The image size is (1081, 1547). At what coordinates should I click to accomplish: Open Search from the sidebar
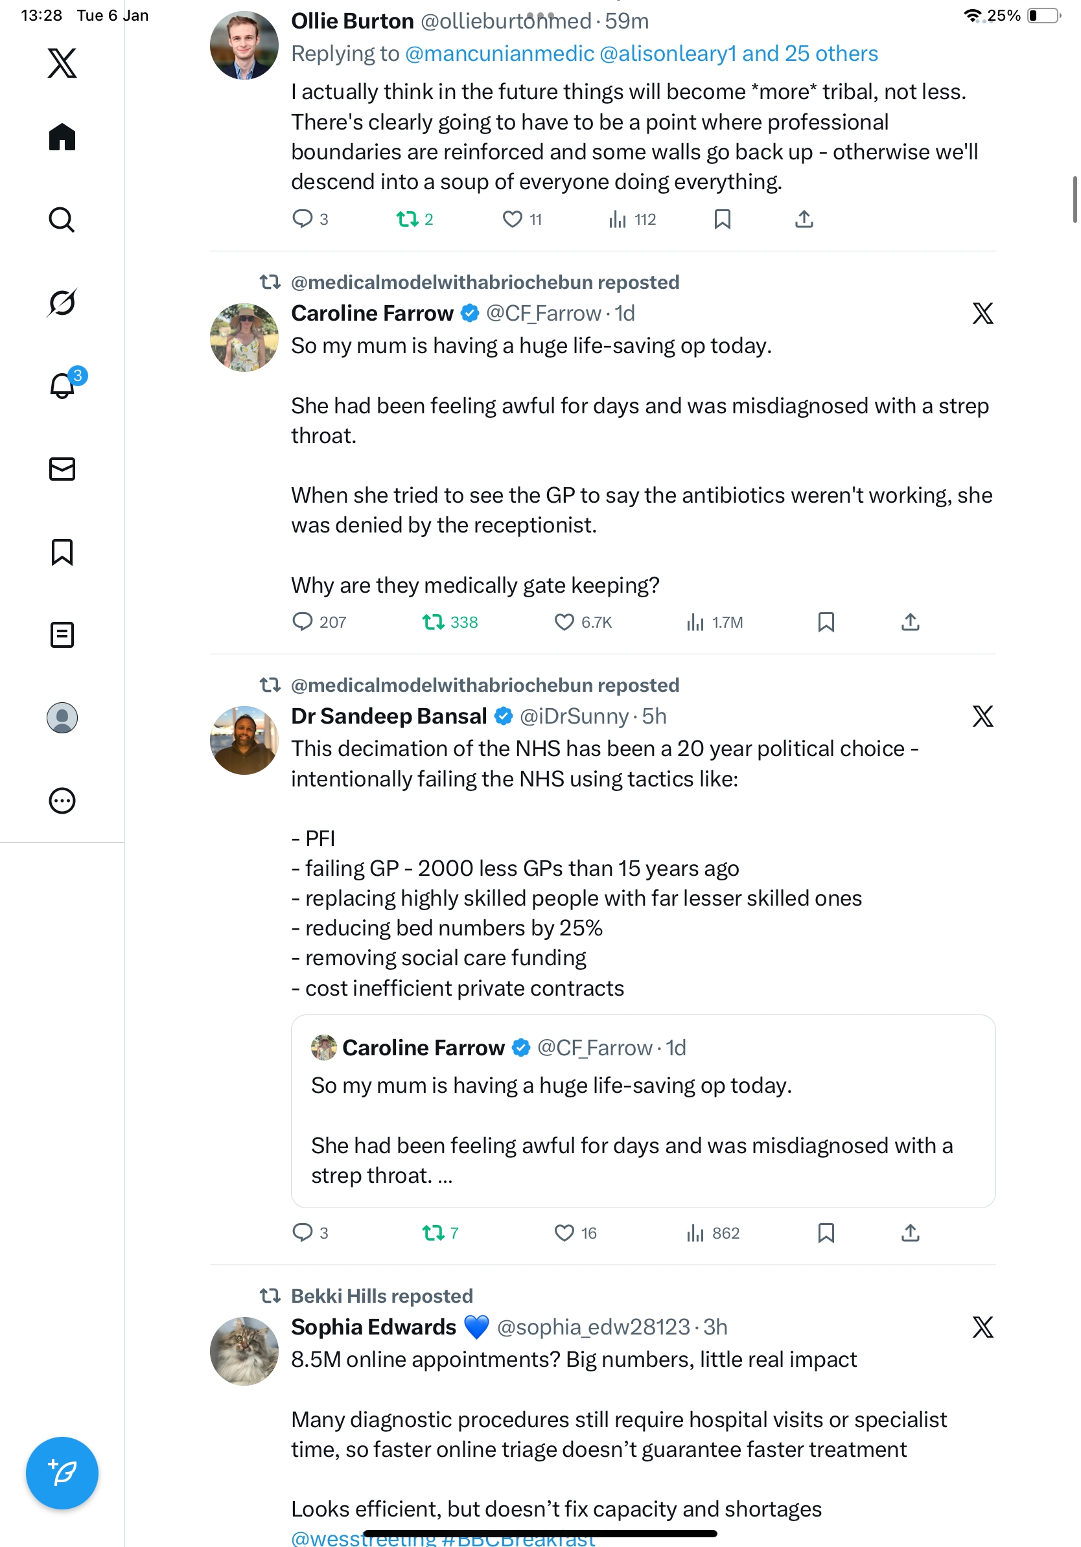[62, 220]
